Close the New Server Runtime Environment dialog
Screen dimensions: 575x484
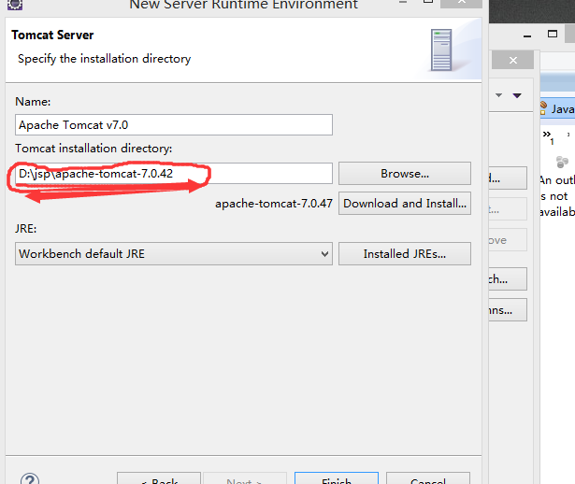point(461,3)
